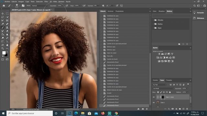Select the Dodge tool
The image size is (207, 116).
[3, 38]
